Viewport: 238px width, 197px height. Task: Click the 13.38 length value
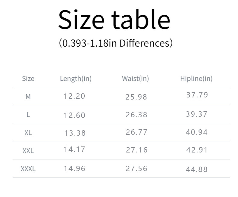(x=75, y=133)
